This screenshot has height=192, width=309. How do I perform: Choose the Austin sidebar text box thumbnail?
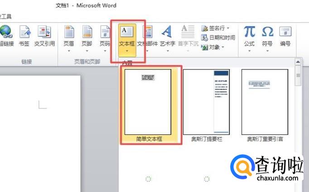tap(206, 102)
